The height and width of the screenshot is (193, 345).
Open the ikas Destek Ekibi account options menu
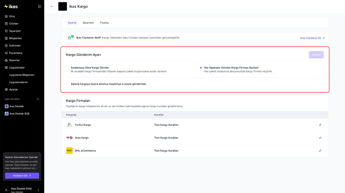coord(38,190)
